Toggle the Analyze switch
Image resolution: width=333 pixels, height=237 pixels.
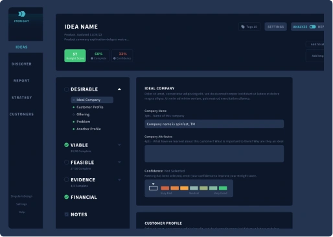pyautogui.click(x=312, y=27)
